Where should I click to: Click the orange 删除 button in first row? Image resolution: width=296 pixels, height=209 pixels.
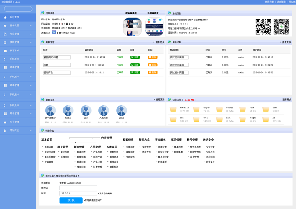153,57
